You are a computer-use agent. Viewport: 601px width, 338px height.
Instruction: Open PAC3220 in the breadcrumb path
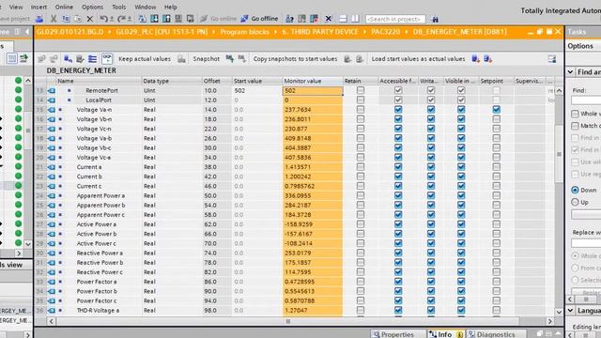click(x=386, y=32)
